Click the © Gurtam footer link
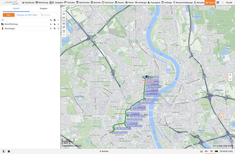Screen dimensions: 235x154 pyautogui.click(x=104, y=151)
